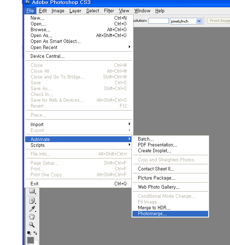Choose Batch... in Automate submenu
The height and width of the screenshot is (245, 230).
tap(170, 139)
